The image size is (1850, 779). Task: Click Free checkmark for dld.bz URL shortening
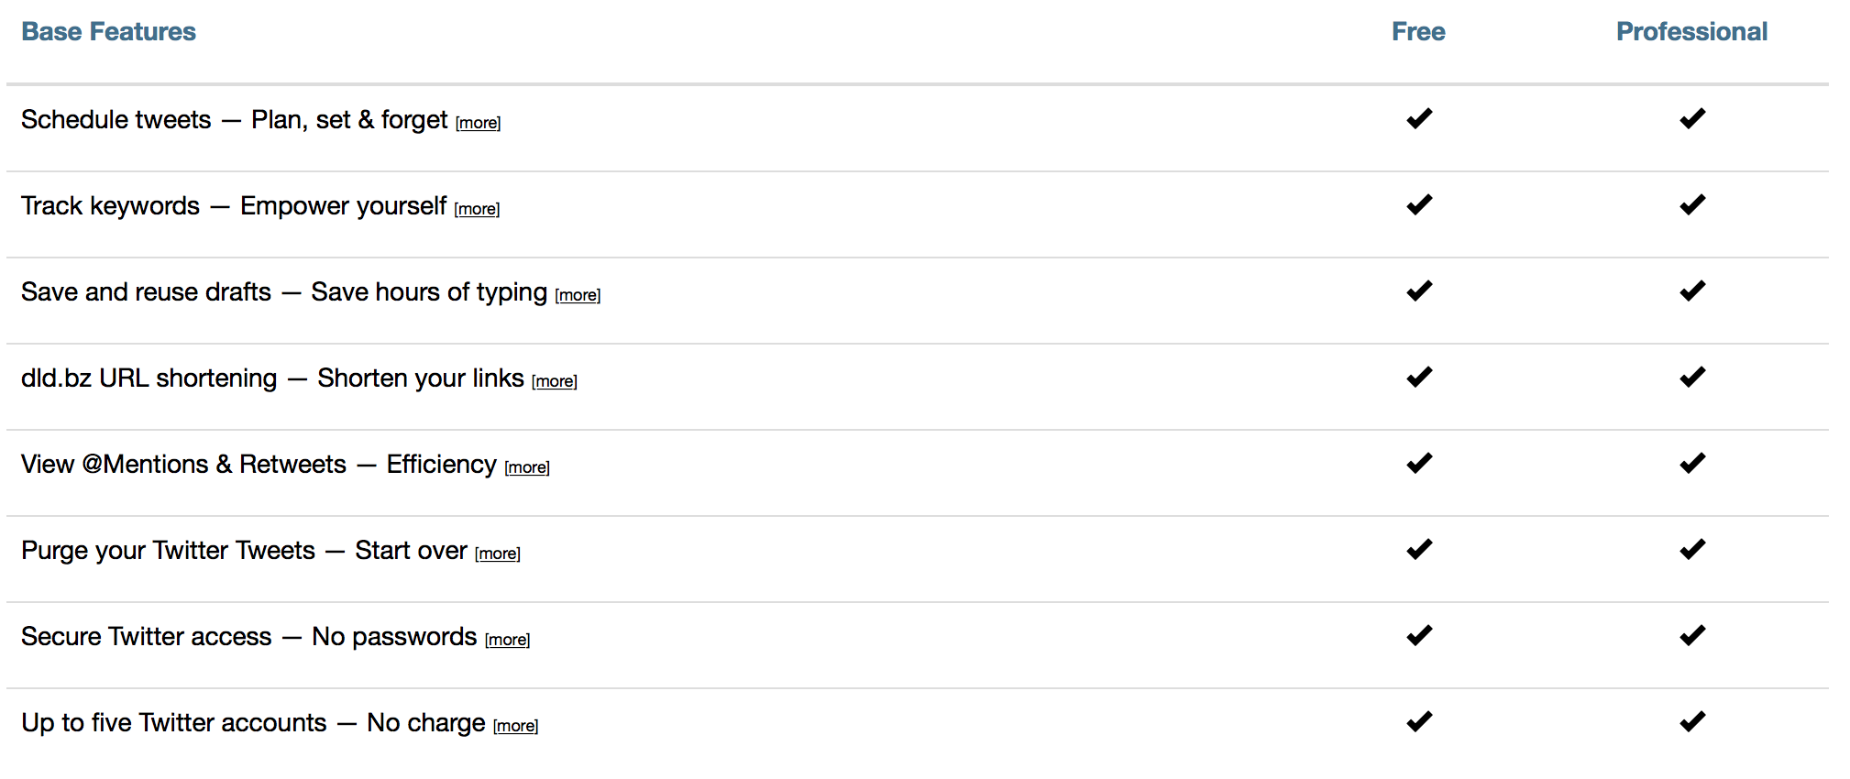1419,377
